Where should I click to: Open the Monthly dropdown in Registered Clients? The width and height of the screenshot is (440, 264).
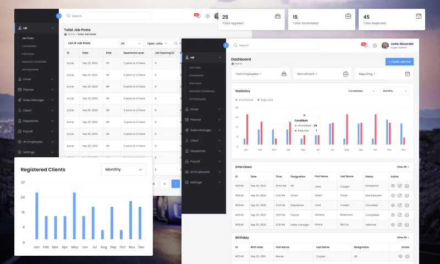124,169
